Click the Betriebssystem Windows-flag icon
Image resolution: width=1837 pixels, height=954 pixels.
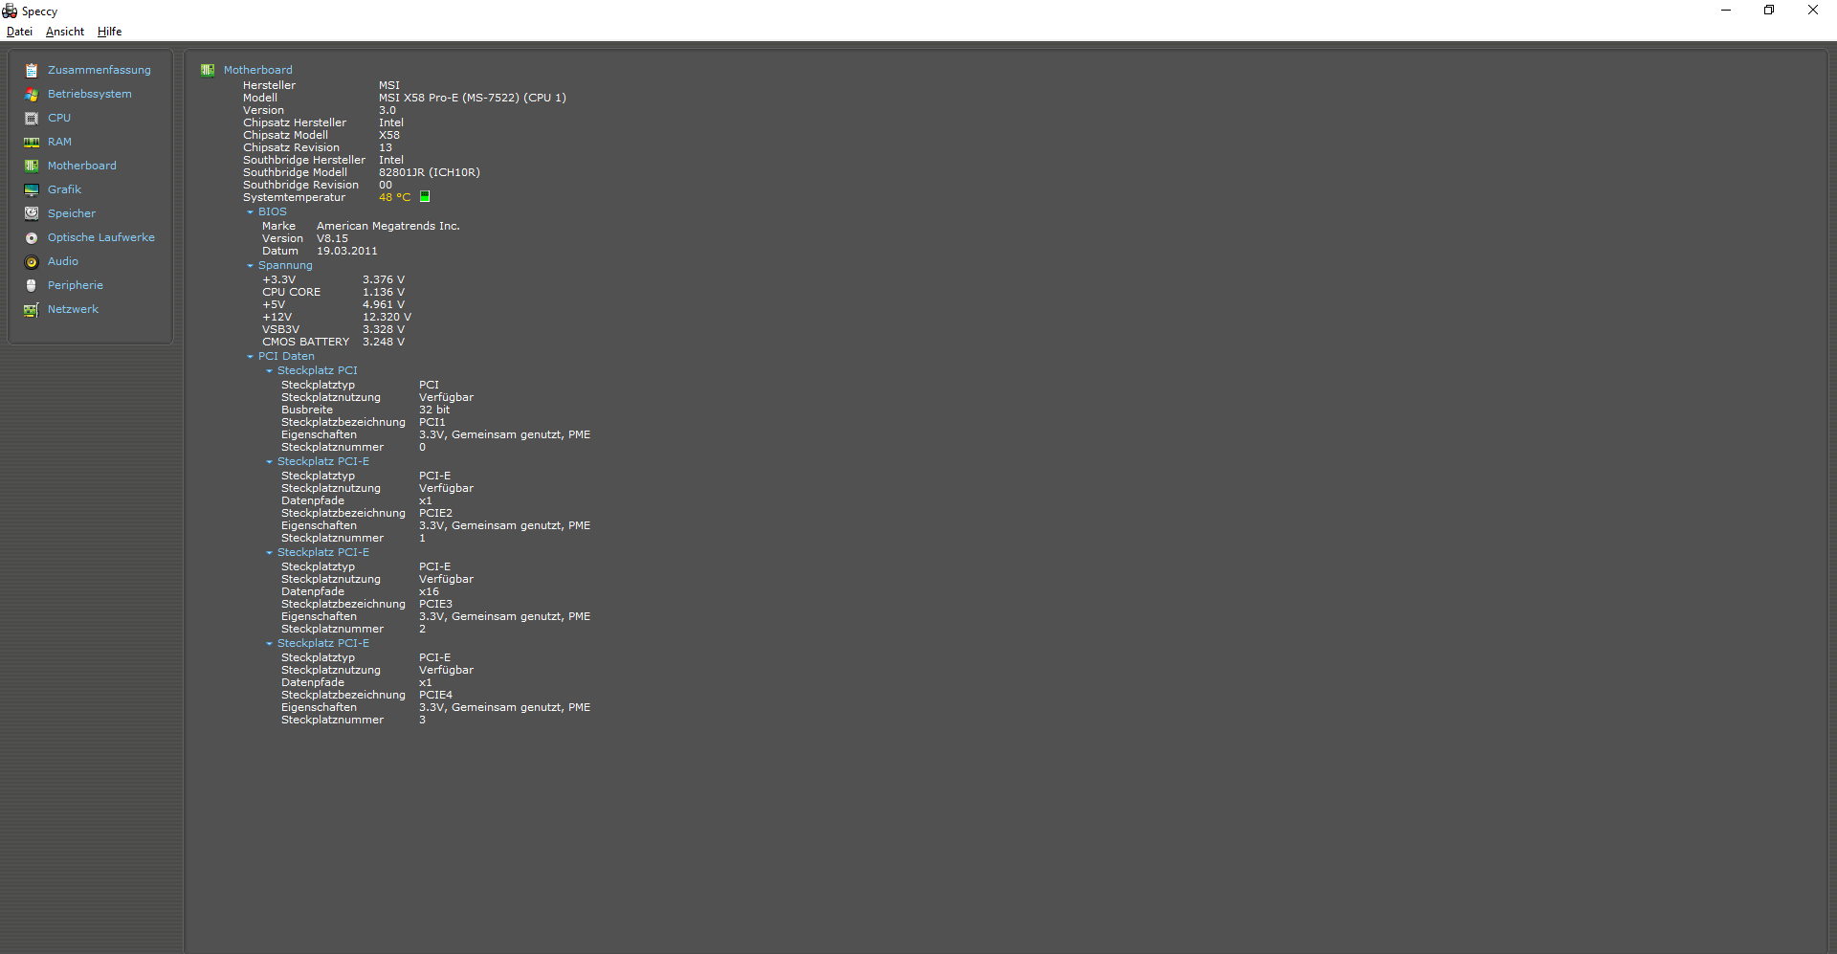32,95
